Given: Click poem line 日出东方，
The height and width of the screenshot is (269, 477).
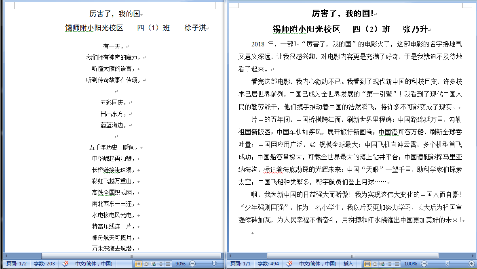Looking at the screenshot, I should (114, 114).
